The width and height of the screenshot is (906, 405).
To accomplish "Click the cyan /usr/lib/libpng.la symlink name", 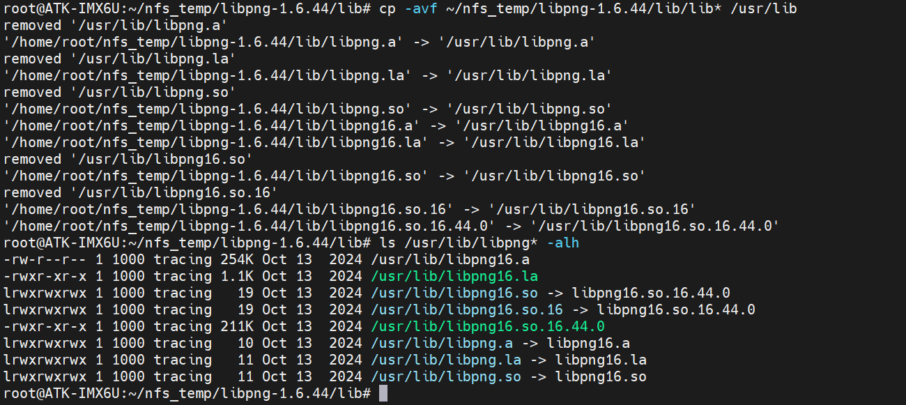I will 446,360.
